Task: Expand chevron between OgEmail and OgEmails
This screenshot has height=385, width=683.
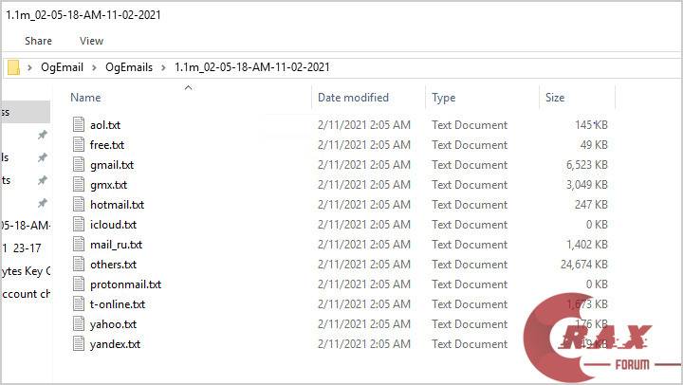Action: 97,67
